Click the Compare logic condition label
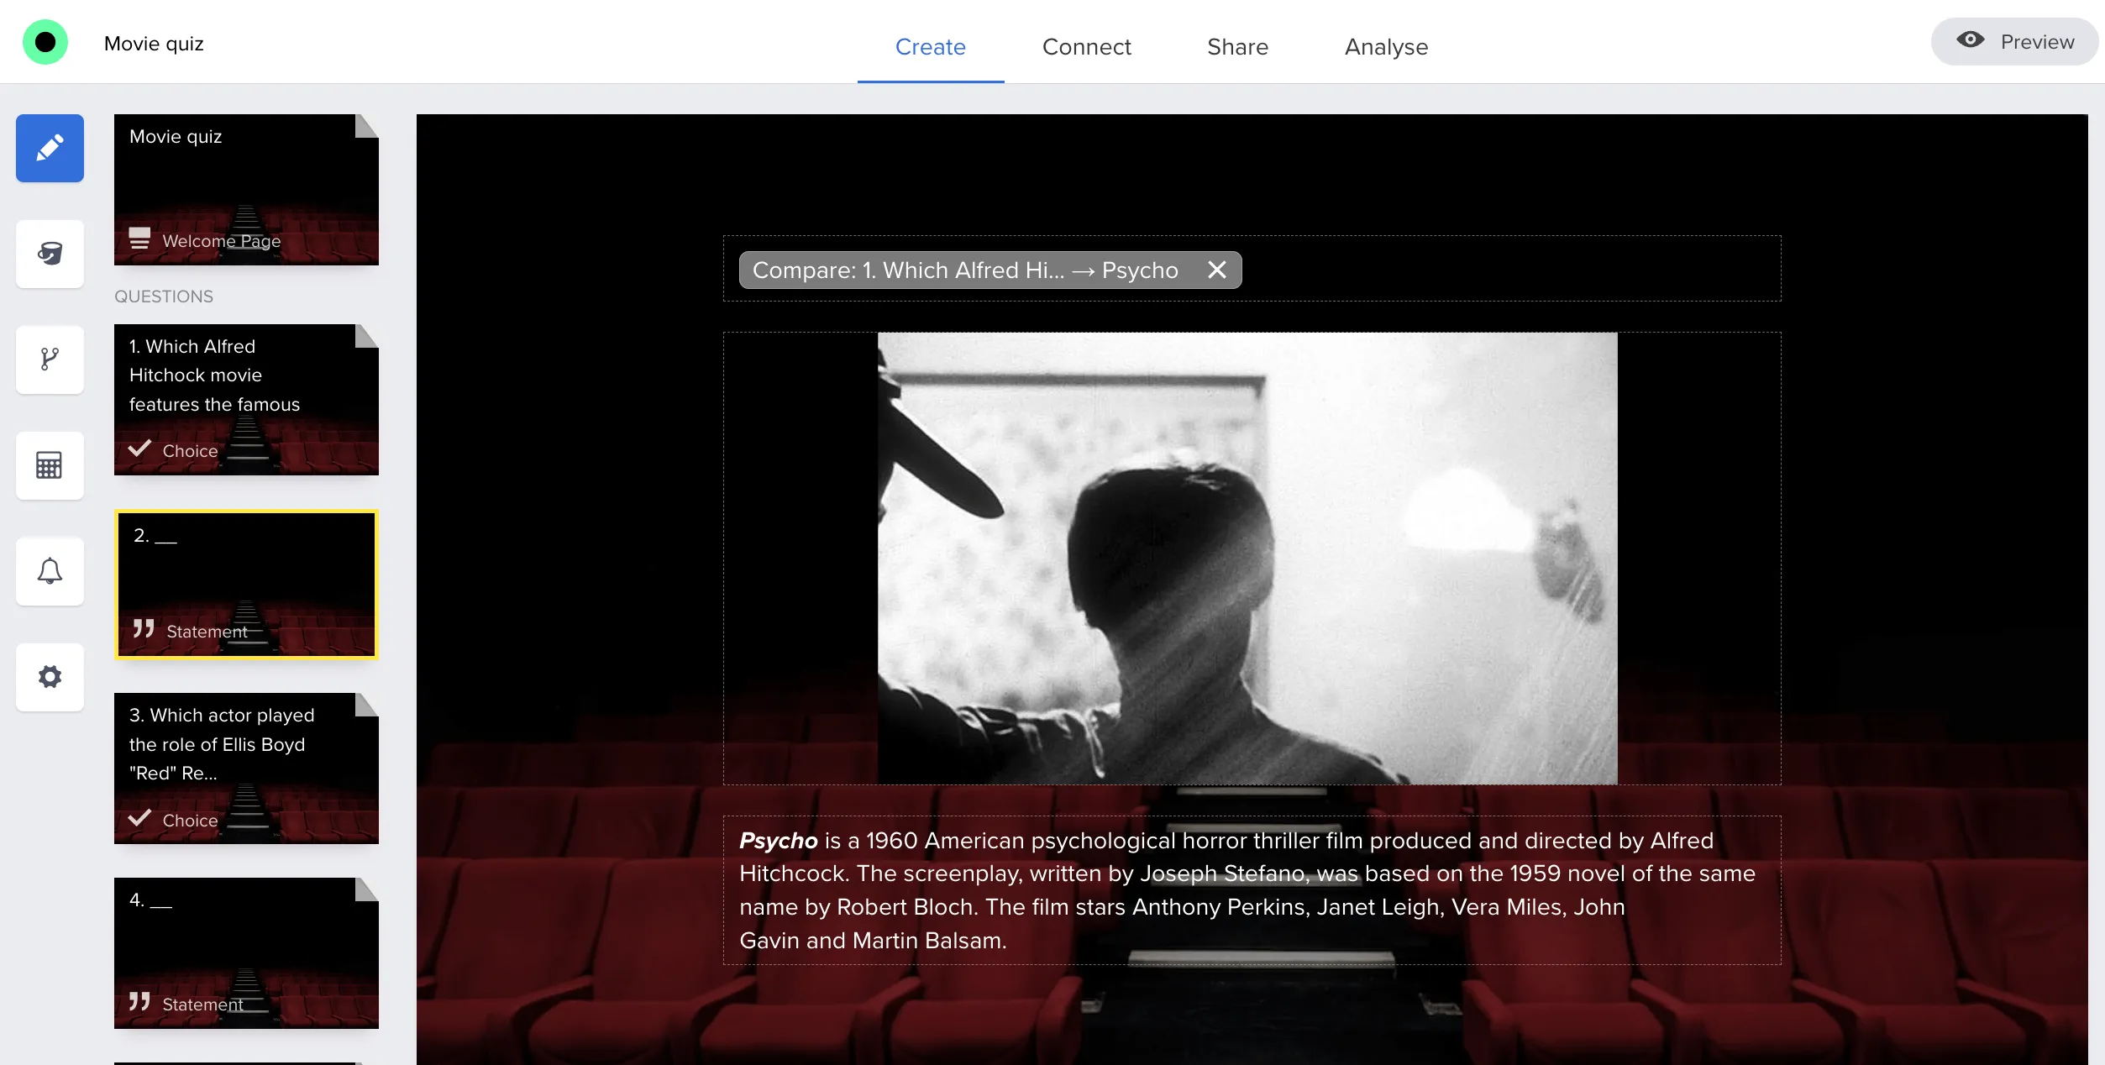The image size is (2105, 1065). 966,270
